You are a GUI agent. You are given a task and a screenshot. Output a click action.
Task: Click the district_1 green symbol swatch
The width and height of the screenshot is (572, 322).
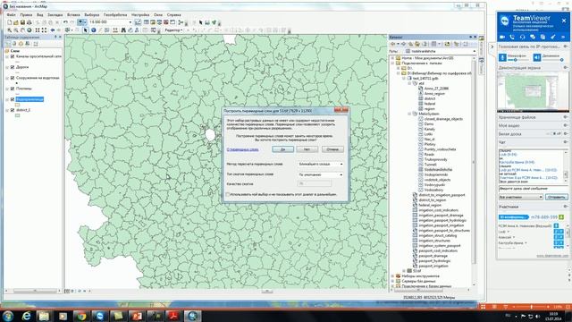tap(17, 115)
